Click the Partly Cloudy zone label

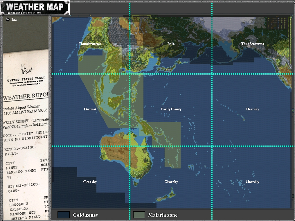click(x=171, y=109)
